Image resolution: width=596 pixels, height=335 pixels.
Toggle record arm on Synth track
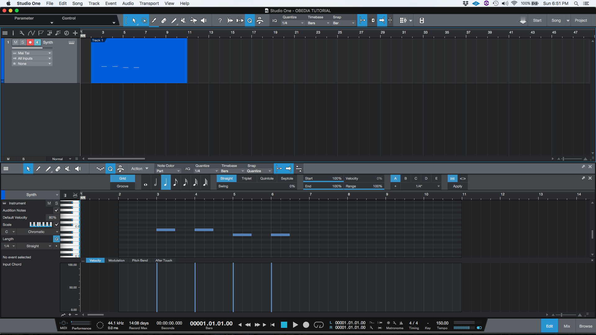(30, 42)
